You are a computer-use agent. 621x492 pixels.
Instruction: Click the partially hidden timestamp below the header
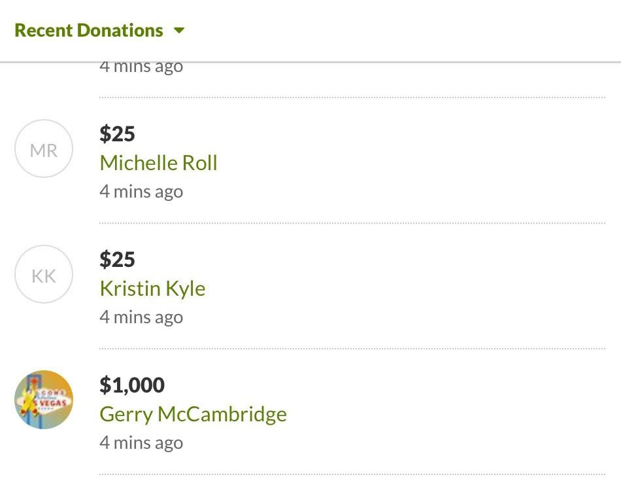click(x=141, y=67)
